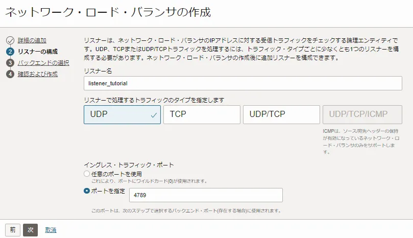This screenshot has width=413, height=238.
Task: Select the ポートを指定 radio button
Action: [x=87, y=191]
